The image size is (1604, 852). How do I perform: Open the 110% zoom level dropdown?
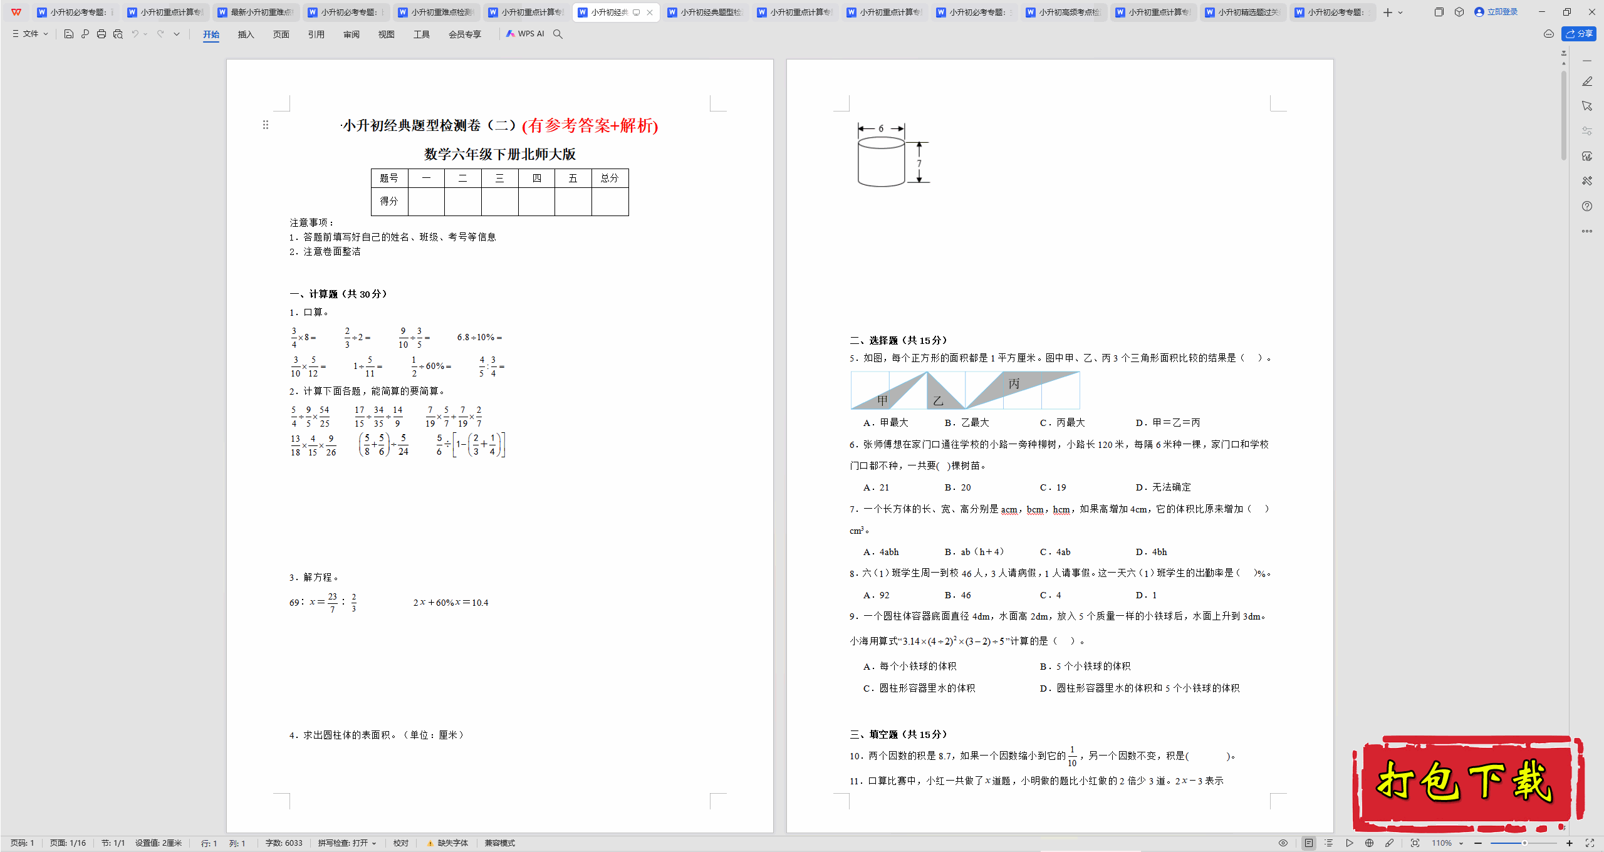click(1447, 843)
